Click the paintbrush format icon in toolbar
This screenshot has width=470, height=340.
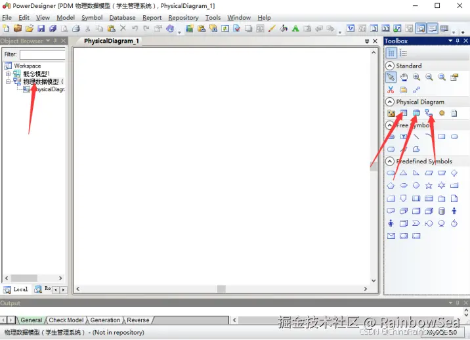pos(272,28)
